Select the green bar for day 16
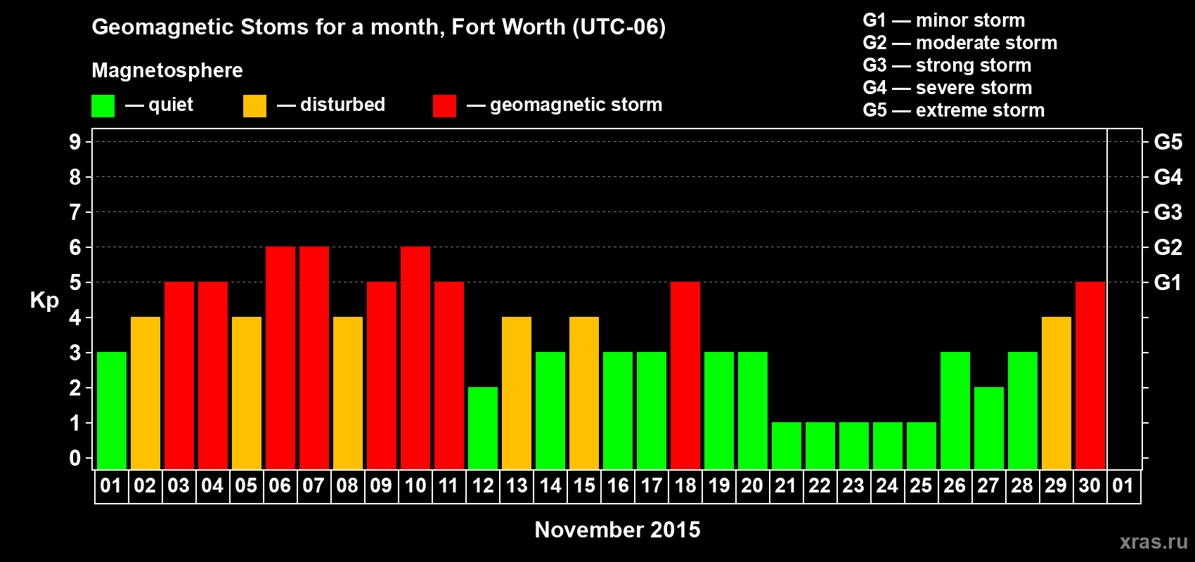Image resolution: width=1195 pixels, height=562 pixels. (x=618, y=410)
